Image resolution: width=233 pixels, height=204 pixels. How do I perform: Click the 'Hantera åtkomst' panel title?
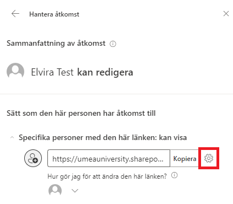(54, 14)
